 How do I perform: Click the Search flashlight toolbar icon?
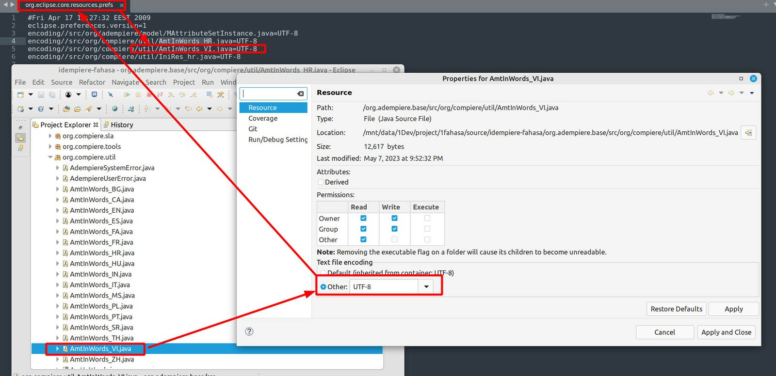tap(89, 109)
